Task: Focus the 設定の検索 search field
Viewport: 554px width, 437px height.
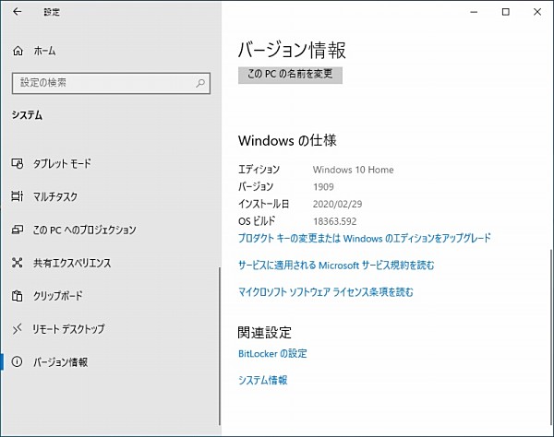Action: pyautogui.click(x=111, y=83)
